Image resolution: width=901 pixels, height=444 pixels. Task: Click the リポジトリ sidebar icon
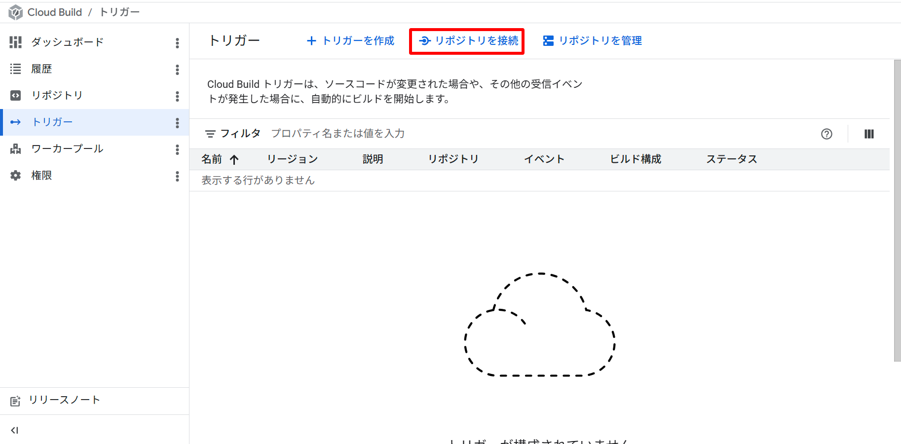coord(16,95)
